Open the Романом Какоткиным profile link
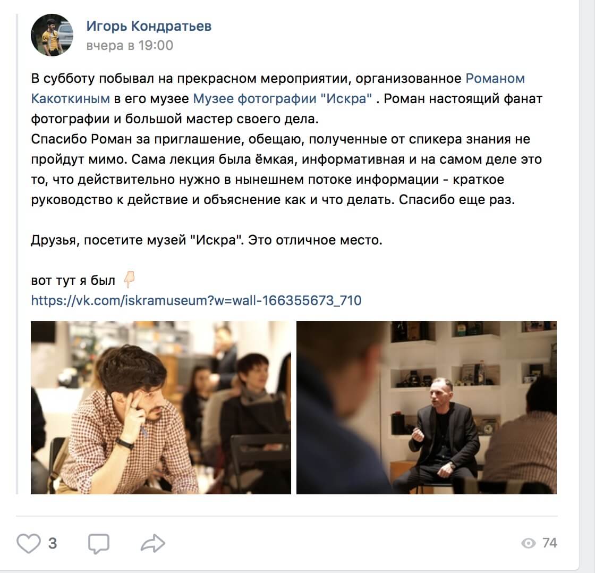Screen dimensions: 595x573 pyautogui.click(x=495, y=78)
